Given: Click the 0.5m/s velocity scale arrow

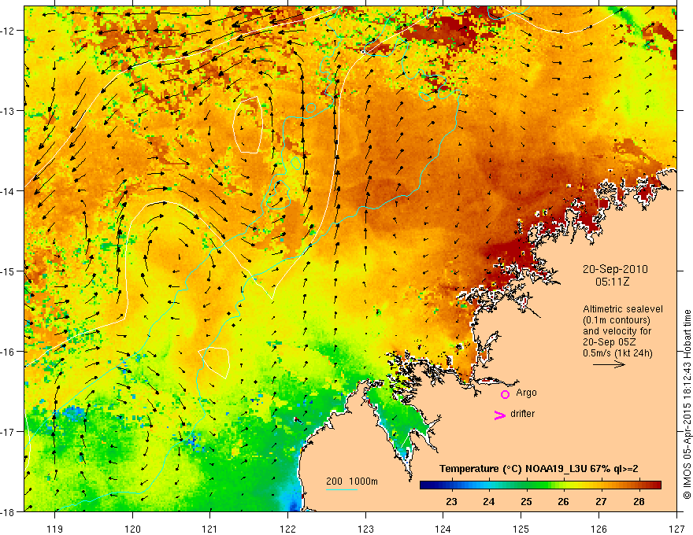Looking at the screenshot, I should pos(609,364).
